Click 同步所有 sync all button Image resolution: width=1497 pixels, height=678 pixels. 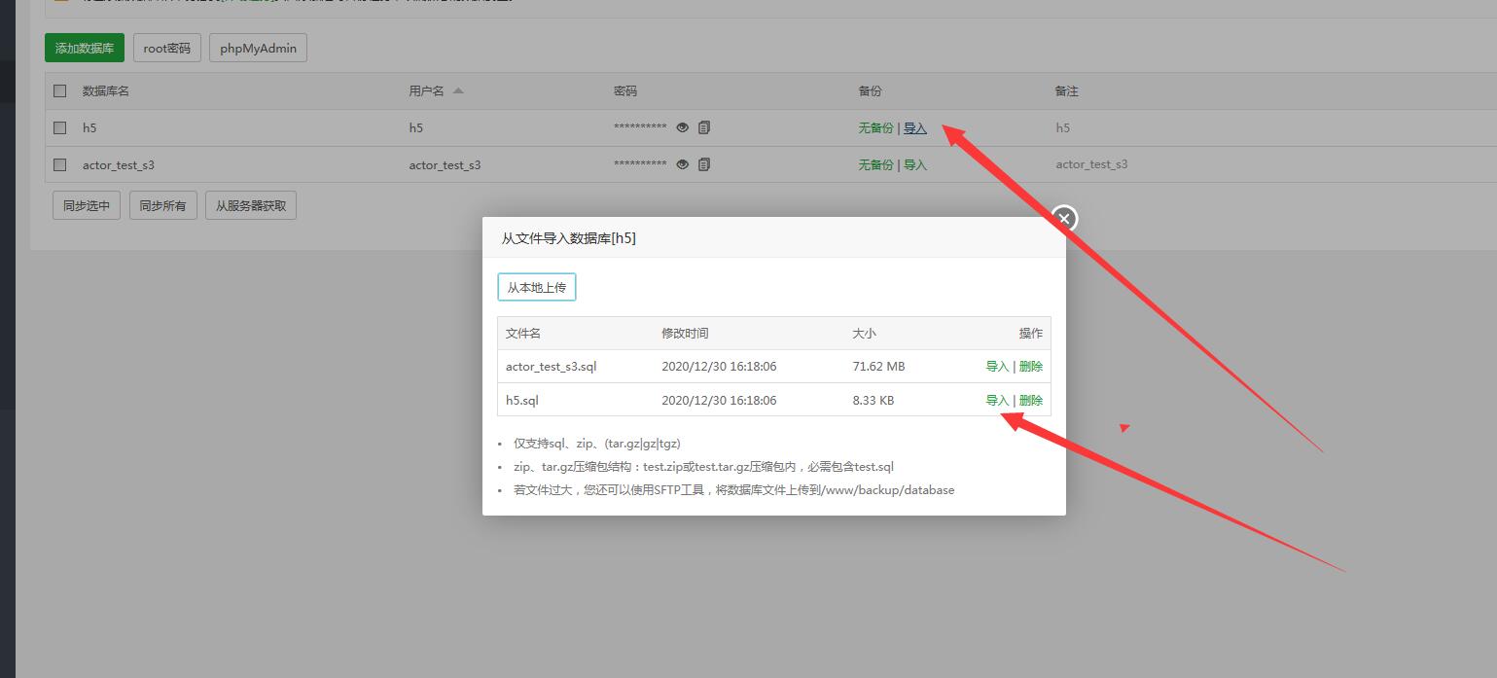[162, 205]
